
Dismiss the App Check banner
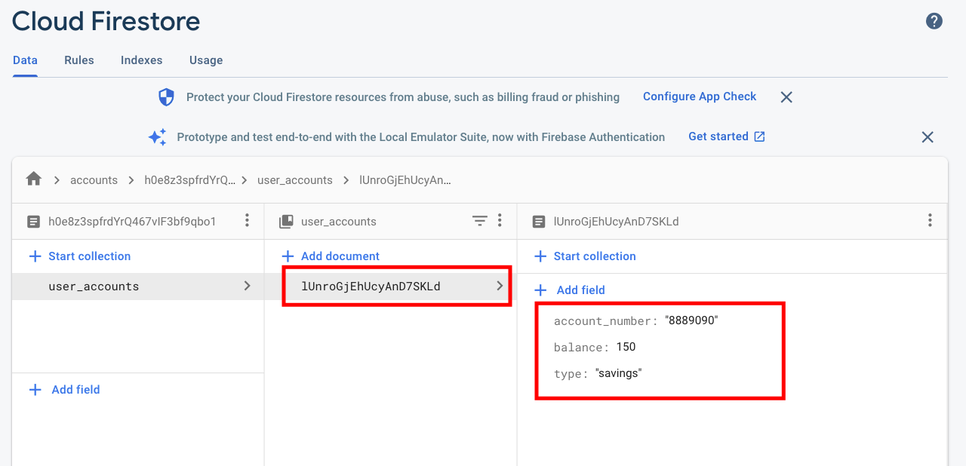(786, 97)
